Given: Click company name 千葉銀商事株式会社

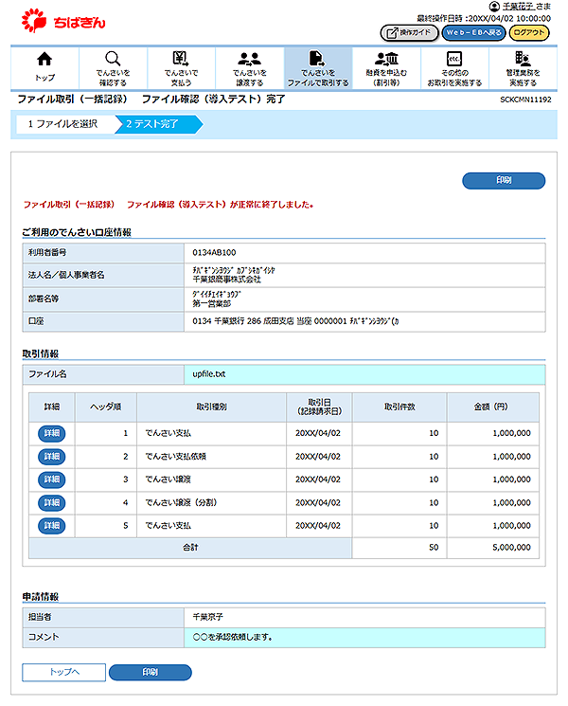Looking at the screenshot, I should 226,280.
